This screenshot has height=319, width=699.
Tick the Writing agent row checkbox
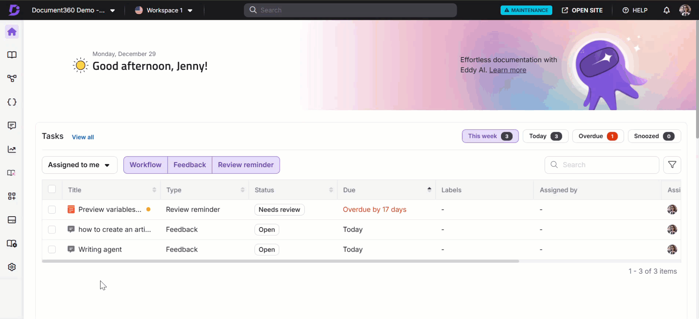coord(52,249)
